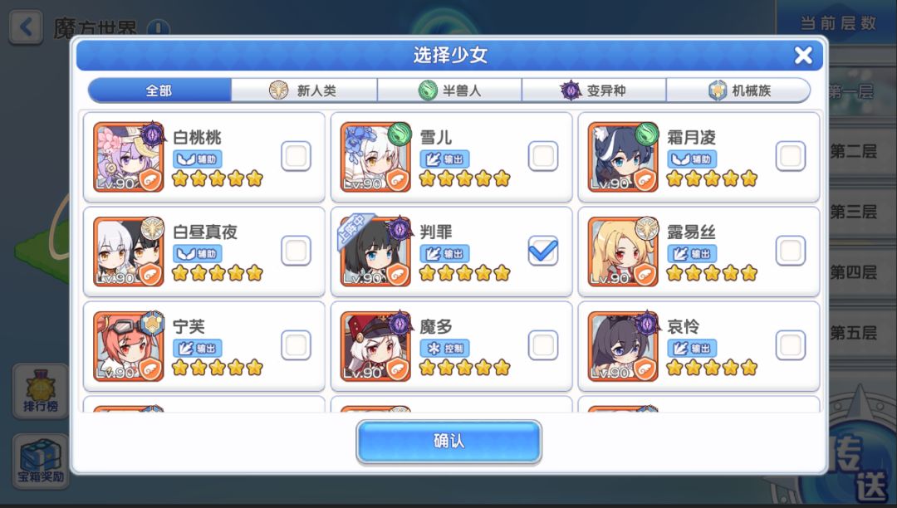The width and height of the screenshot is (897, 508).
Task: Close the 选择少女 dialog
Action: (803, 56)
